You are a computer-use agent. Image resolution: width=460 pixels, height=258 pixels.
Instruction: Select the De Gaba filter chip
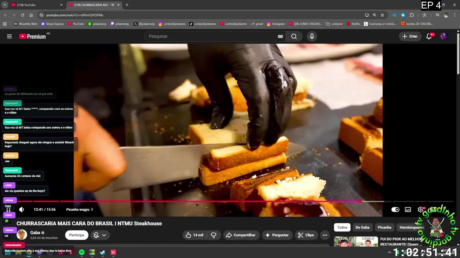click(x=363, y=227)
